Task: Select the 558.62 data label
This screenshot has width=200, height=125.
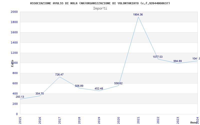Action: tap(118, 83)
